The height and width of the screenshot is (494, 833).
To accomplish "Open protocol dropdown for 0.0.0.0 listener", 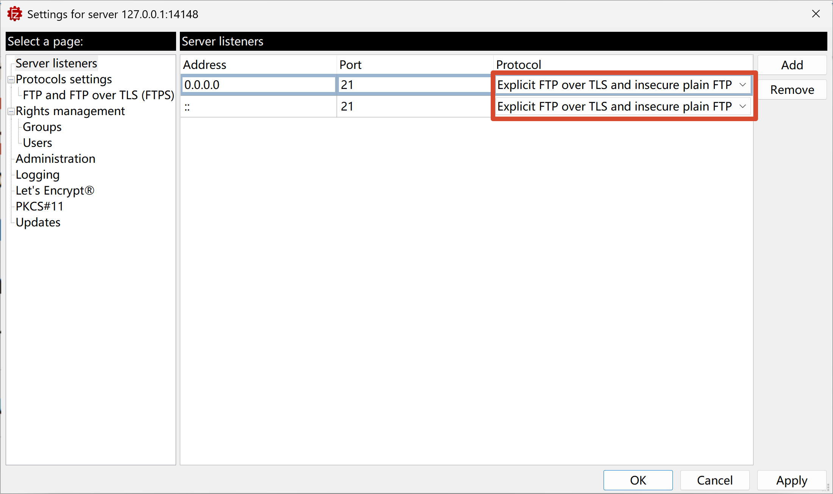I will click(x=623, y=85).
